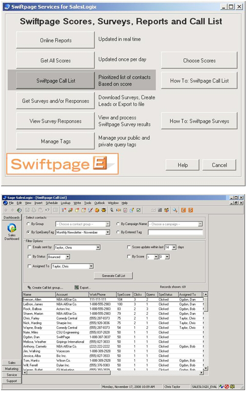Image resolution: width=246 pixels, height=394 pixels.
Task: Click the call list vertical scrollbar
Action: tap(205, 331)
